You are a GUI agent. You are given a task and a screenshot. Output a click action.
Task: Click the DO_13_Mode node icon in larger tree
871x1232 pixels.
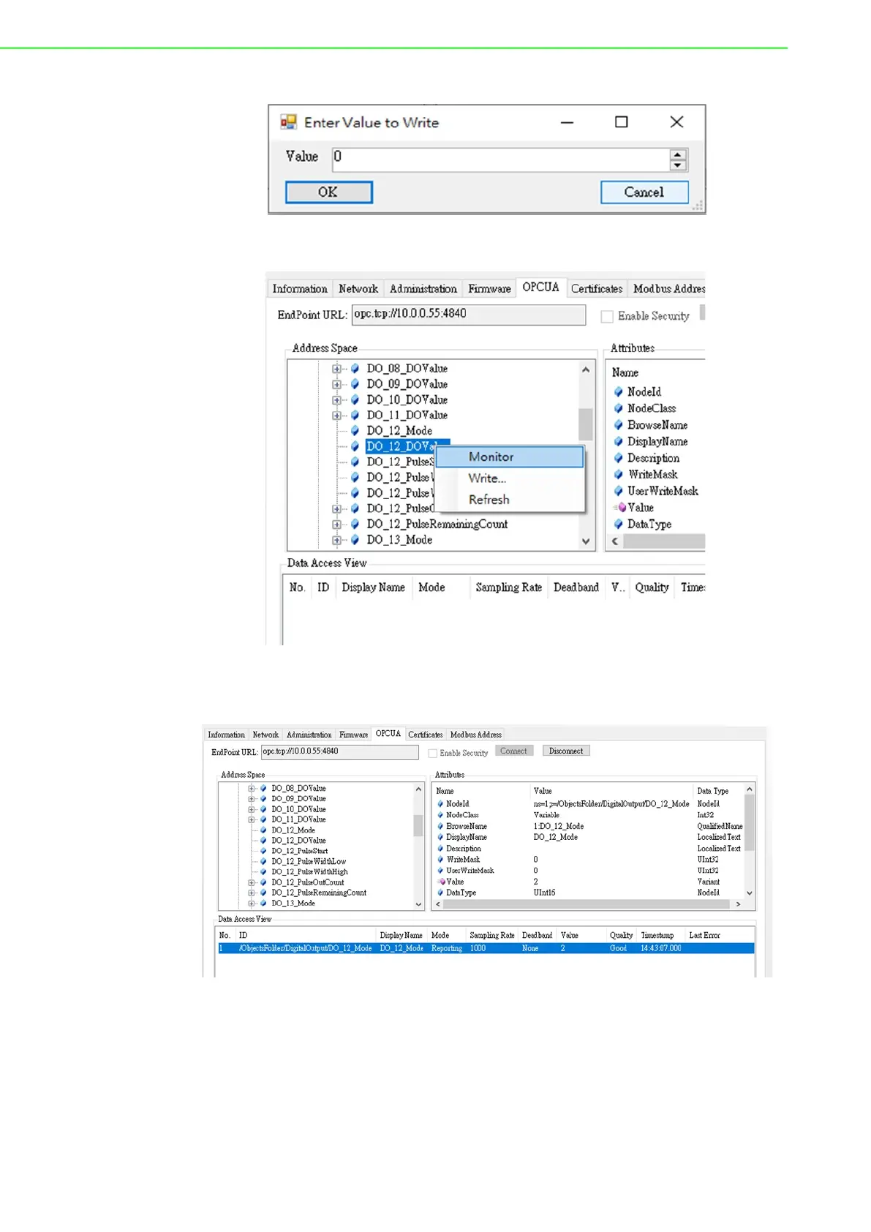coord(355,540)
